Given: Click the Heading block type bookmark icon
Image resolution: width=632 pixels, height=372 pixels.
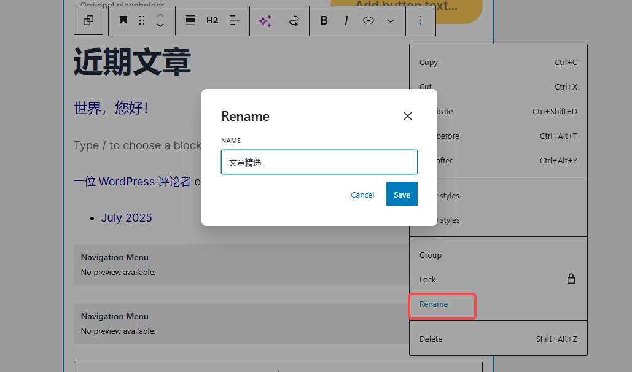Looking at the screenshot, I should 123,21.
